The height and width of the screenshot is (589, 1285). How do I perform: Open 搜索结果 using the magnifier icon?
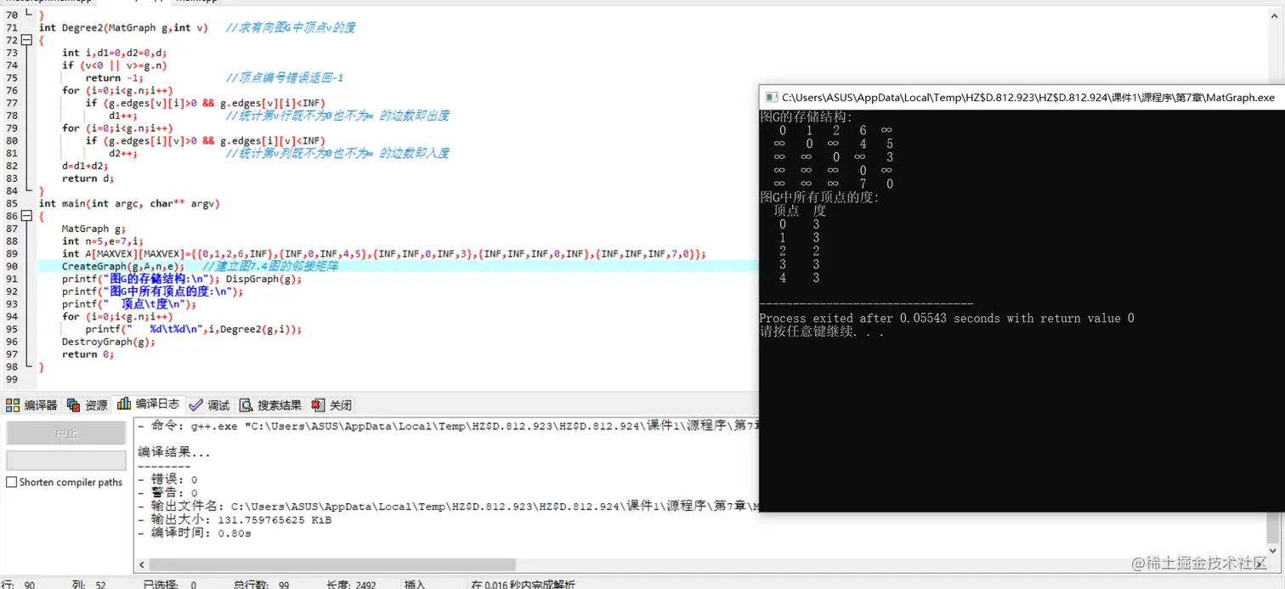pyautogui.click(x=246, y=405)
